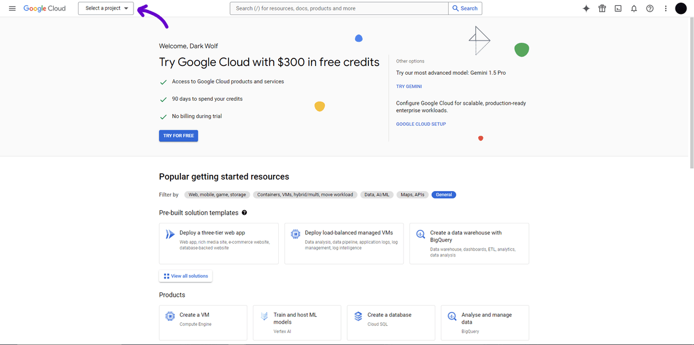
Task: Open Deploy load-balanced managed VMs card
Action: pyautogui.click(x=344, y=244)
